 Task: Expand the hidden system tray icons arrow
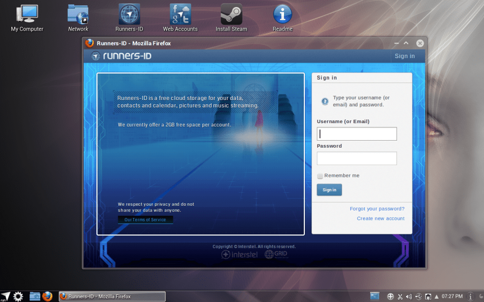point(436,296)
